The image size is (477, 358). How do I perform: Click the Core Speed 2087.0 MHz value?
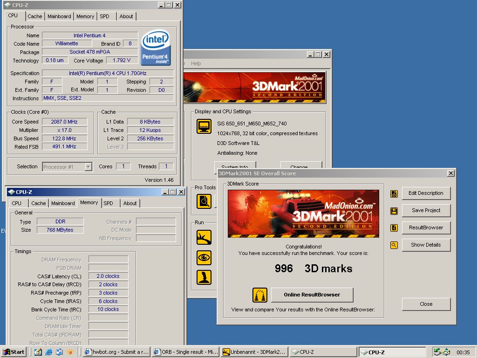[64, 122]
